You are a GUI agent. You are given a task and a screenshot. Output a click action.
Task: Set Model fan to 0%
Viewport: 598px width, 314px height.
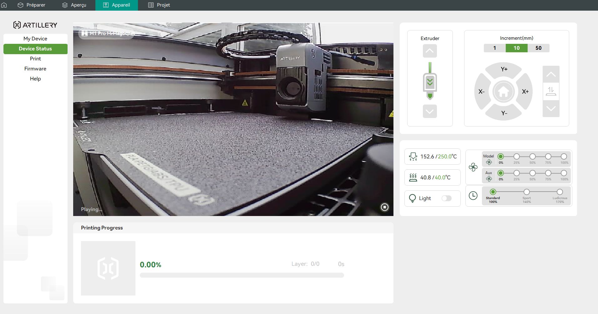tap(501, 156)
